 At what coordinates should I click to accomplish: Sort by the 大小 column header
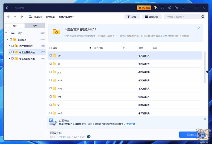click(x=125, y=48)
